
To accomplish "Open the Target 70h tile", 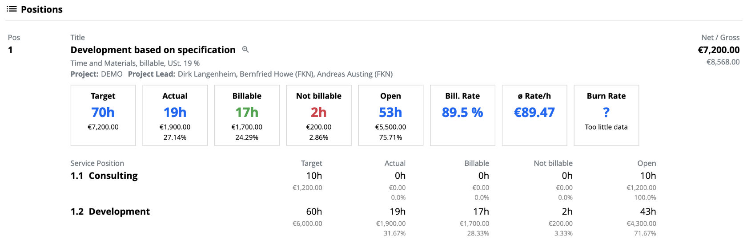I will click(103, 115).
